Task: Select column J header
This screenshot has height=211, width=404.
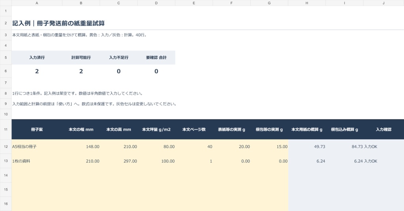Action: (383, 3)
